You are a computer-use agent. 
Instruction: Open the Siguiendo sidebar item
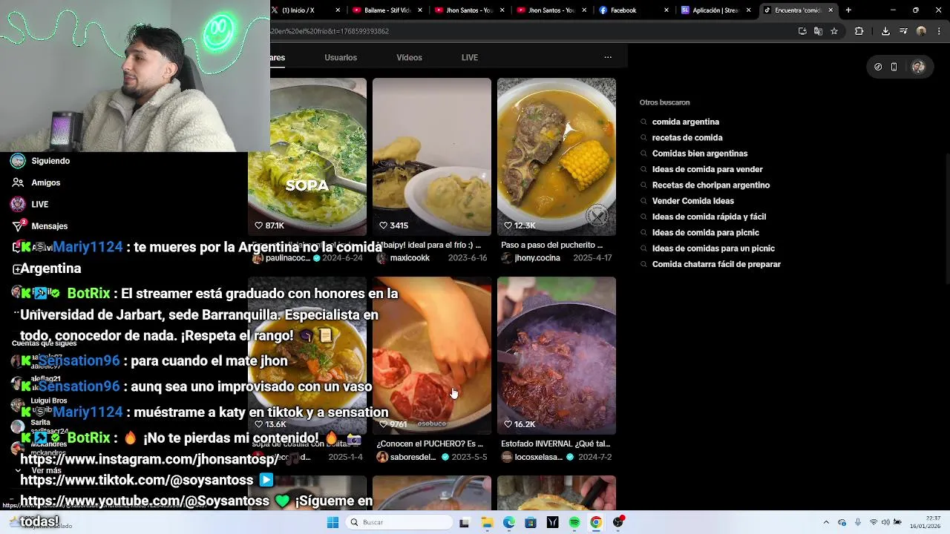[x=50, y=161]
